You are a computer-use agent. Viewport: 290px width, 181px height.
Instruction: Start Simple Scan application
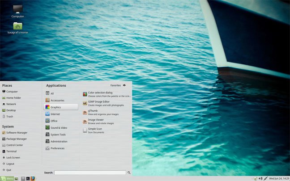pyautogui.click(x=105, y=130)
